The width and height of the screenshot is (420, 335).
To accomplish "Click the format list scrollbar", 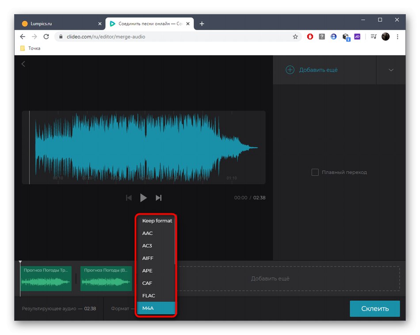I will pyautogui.click(x=175, y=239).
